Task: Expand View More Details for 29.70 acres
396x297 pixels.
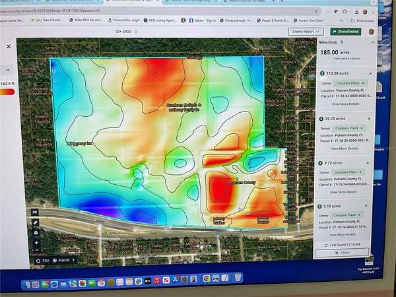Action: 345,148
